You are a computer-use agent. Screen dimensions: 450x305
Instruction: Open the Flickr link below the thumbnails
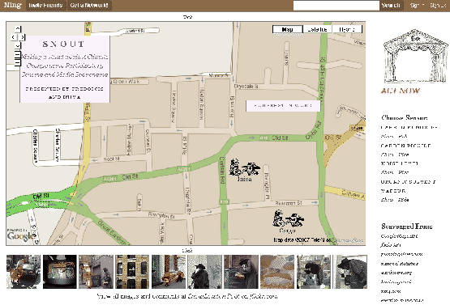click(233, 296)
